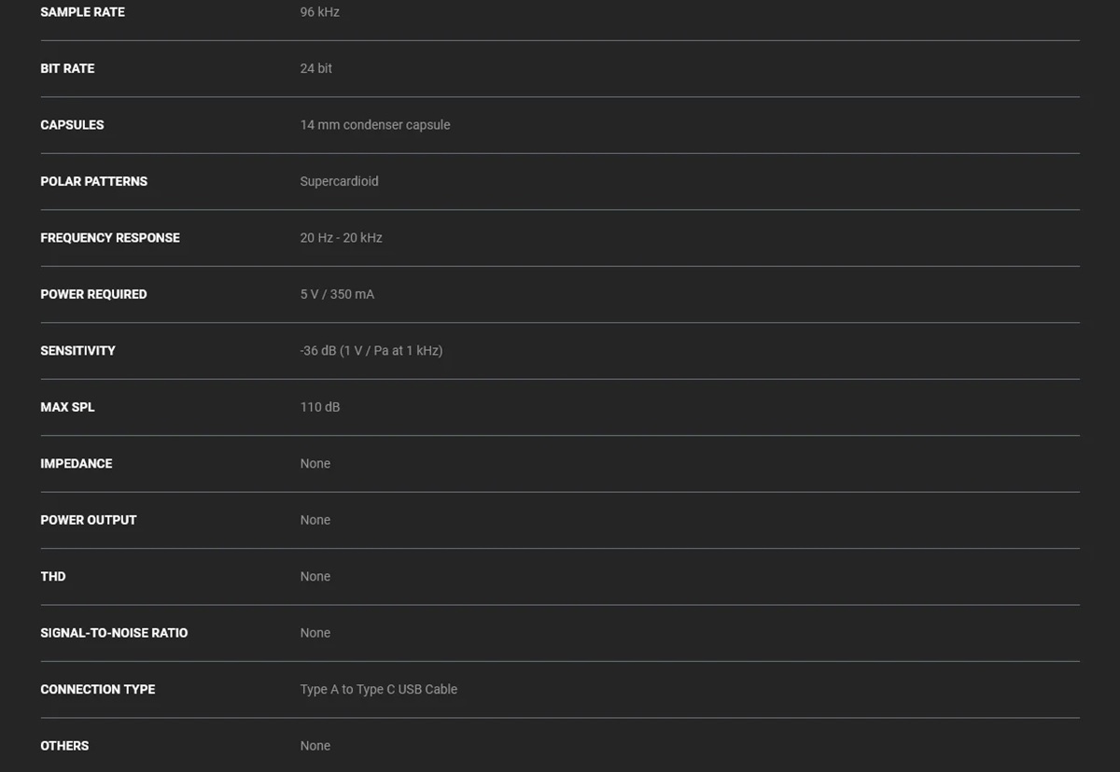Image resolution: width=1120 pixels, height=772 pixels.
Task: Select the -36 dB sensitivity value
Action: point(371,351)
